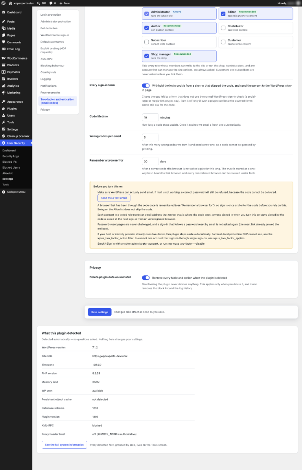Go to WooCommerce sign-in section
302x470 pixels.
(x=55, y=35)
